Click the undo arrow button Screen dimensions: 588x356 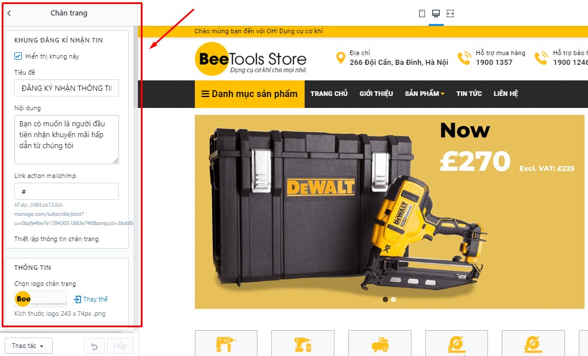(94, 346)
